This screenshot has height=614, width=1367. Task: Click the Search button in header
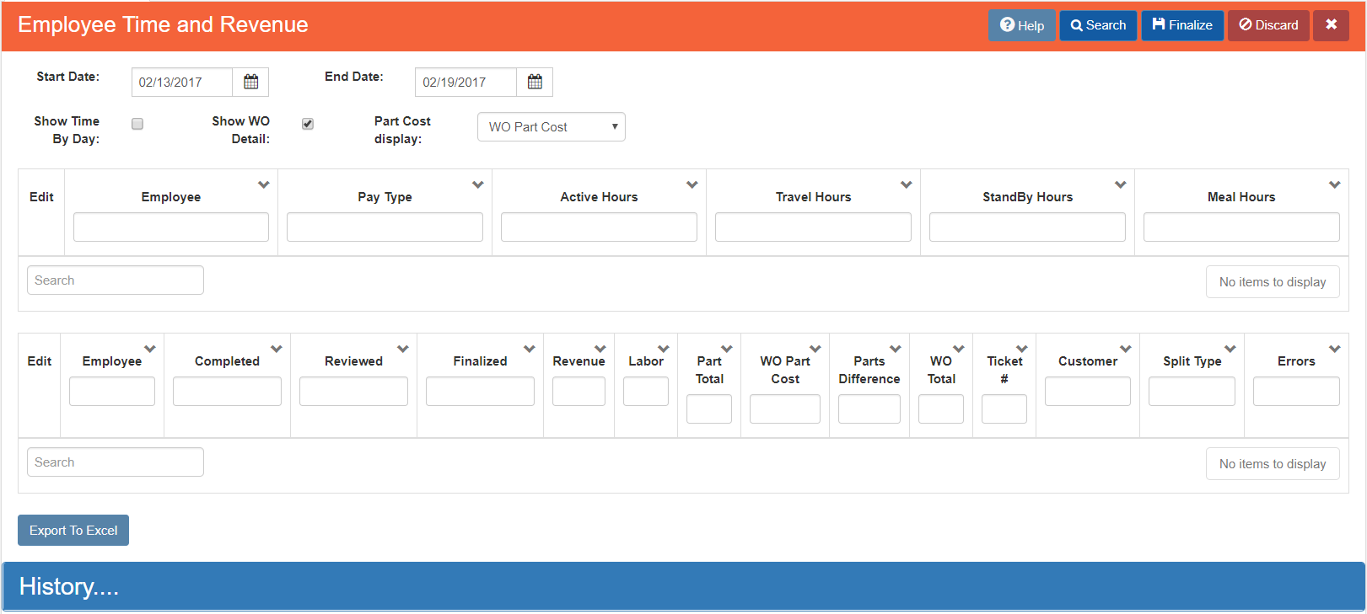1098,25
